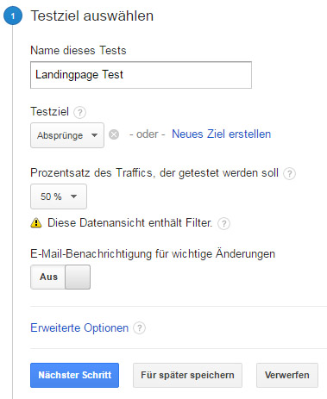Open help icon beside Erweiterte Optionen

click(140, 327)
